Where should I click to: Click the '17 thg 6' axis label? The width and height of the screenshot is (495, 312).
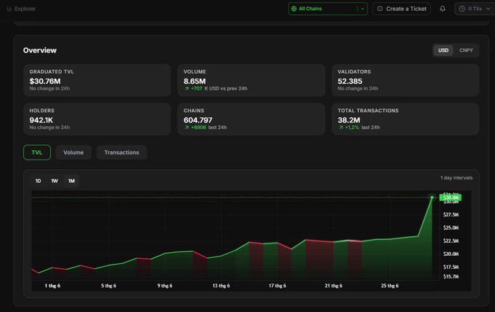coord(277,286)
